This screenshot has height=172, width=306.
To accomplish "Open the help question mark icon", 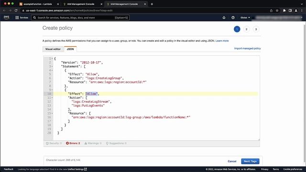I will coord(233,18).
